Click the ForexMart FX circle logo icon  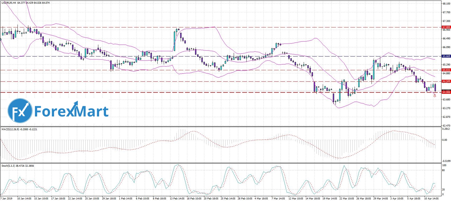pos(20,111)
